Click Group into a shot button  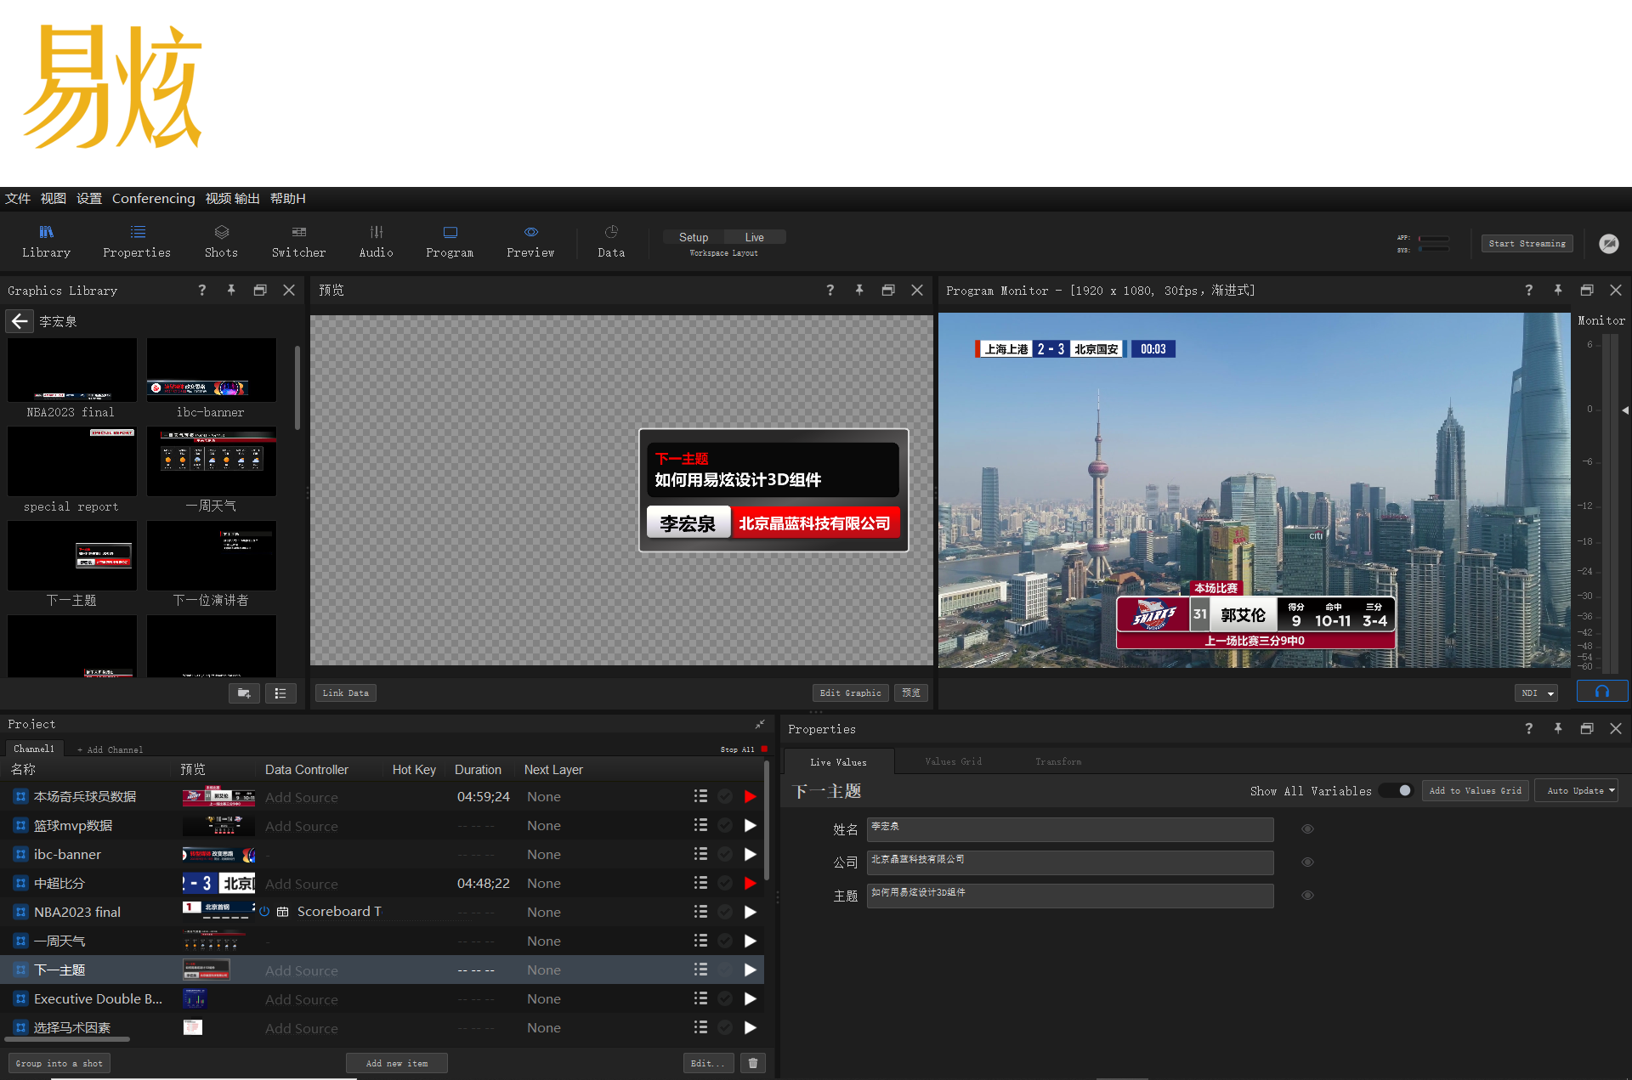click(x=59, y=1063)
